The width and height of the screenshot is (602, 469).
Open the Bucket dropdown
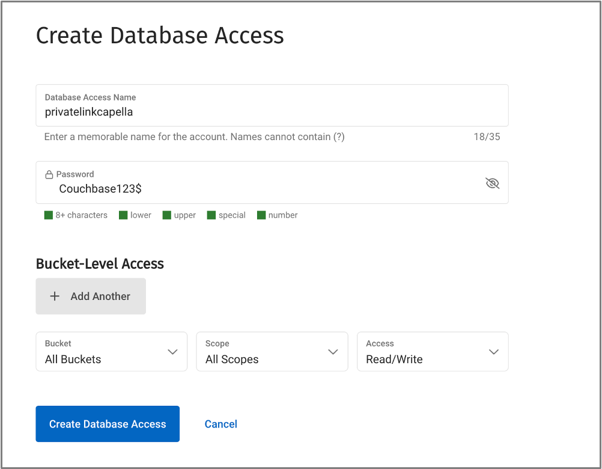click(x=111, y=352)
